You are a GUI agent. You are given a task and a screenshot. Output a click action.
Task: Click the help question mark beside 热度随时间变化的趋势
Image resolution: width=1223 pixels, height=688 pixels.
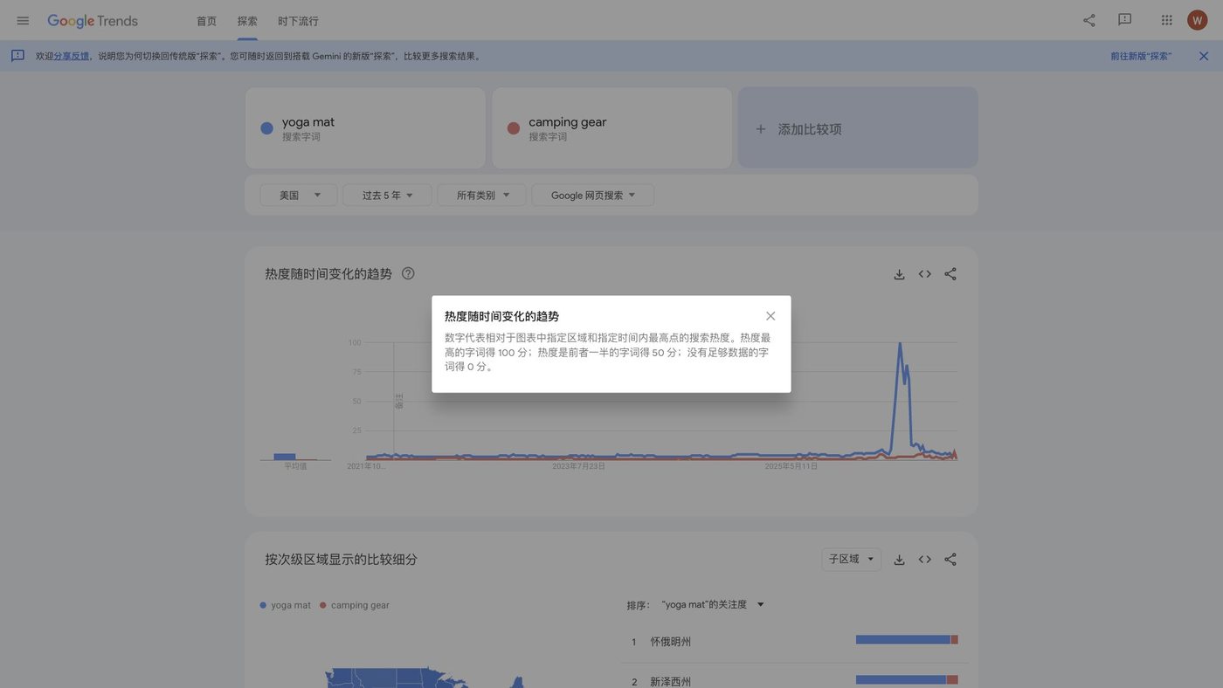point(408,273)
